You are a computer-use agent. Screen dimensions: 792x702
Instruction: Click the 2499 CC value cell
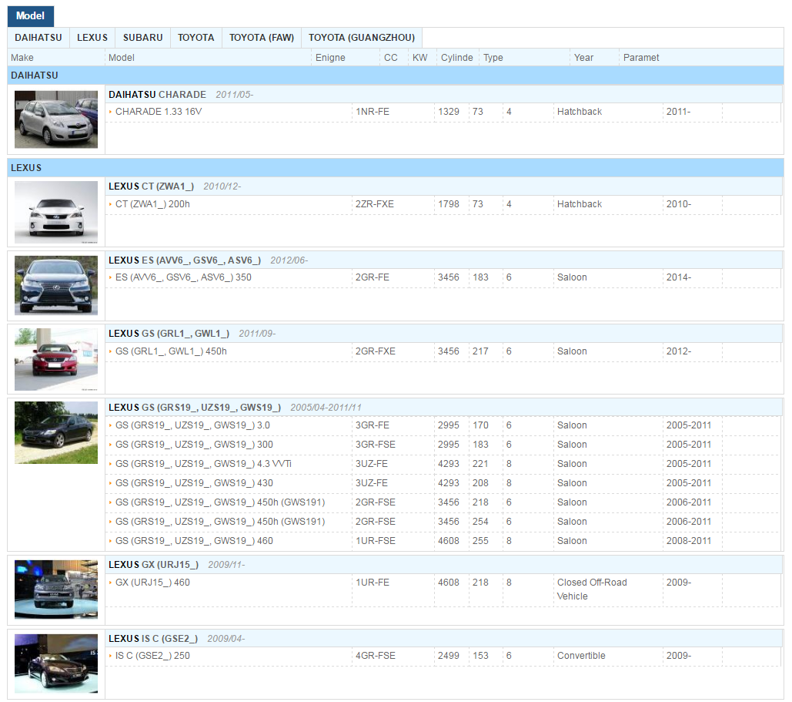[x=449, y=656]
